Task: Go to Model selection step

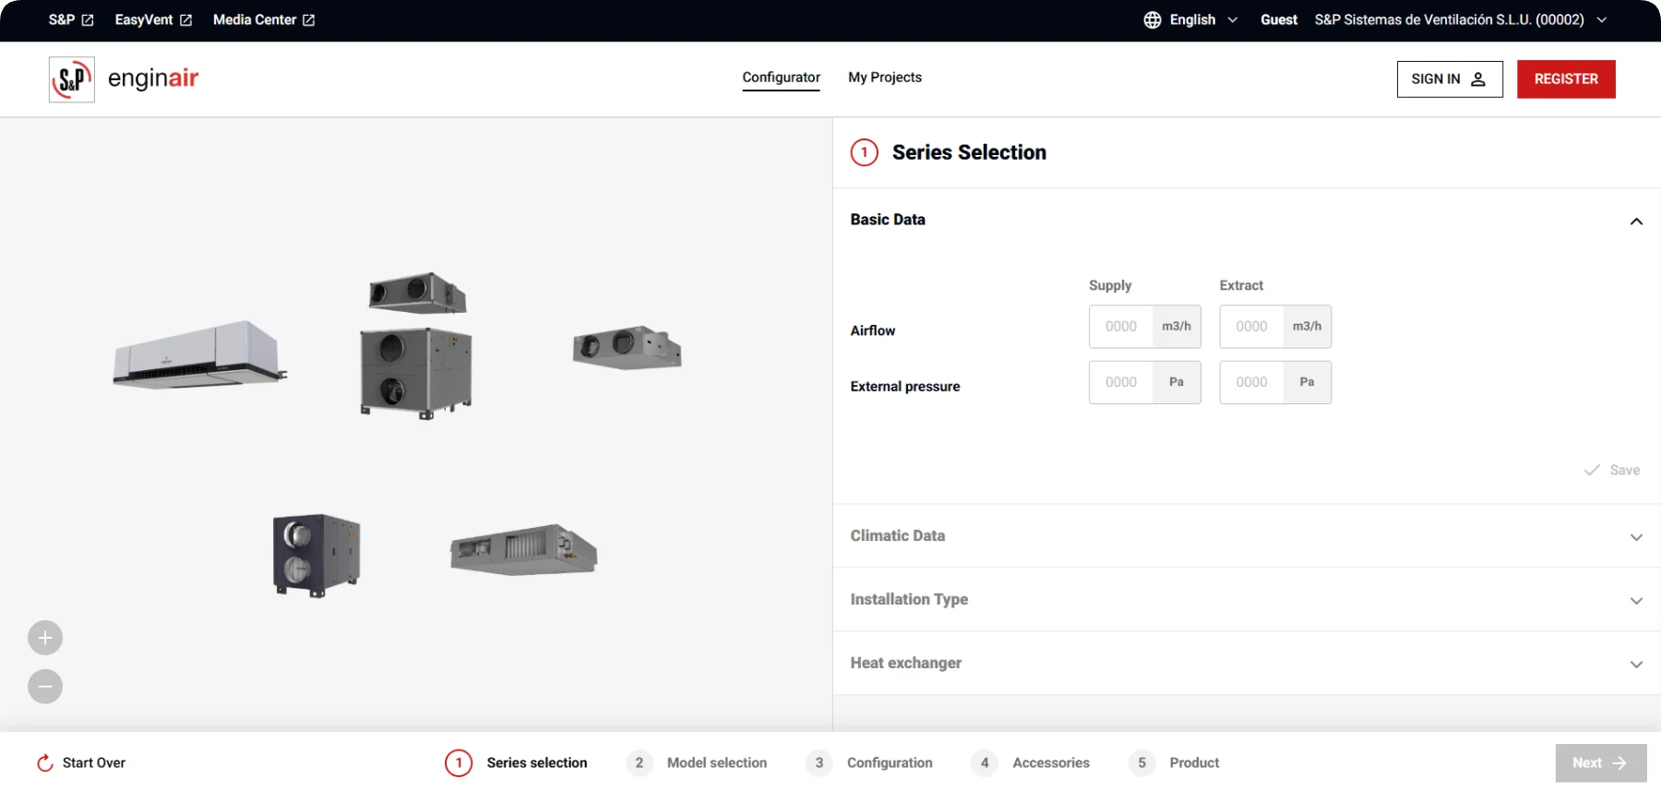Action: click(x=697, y=763)
